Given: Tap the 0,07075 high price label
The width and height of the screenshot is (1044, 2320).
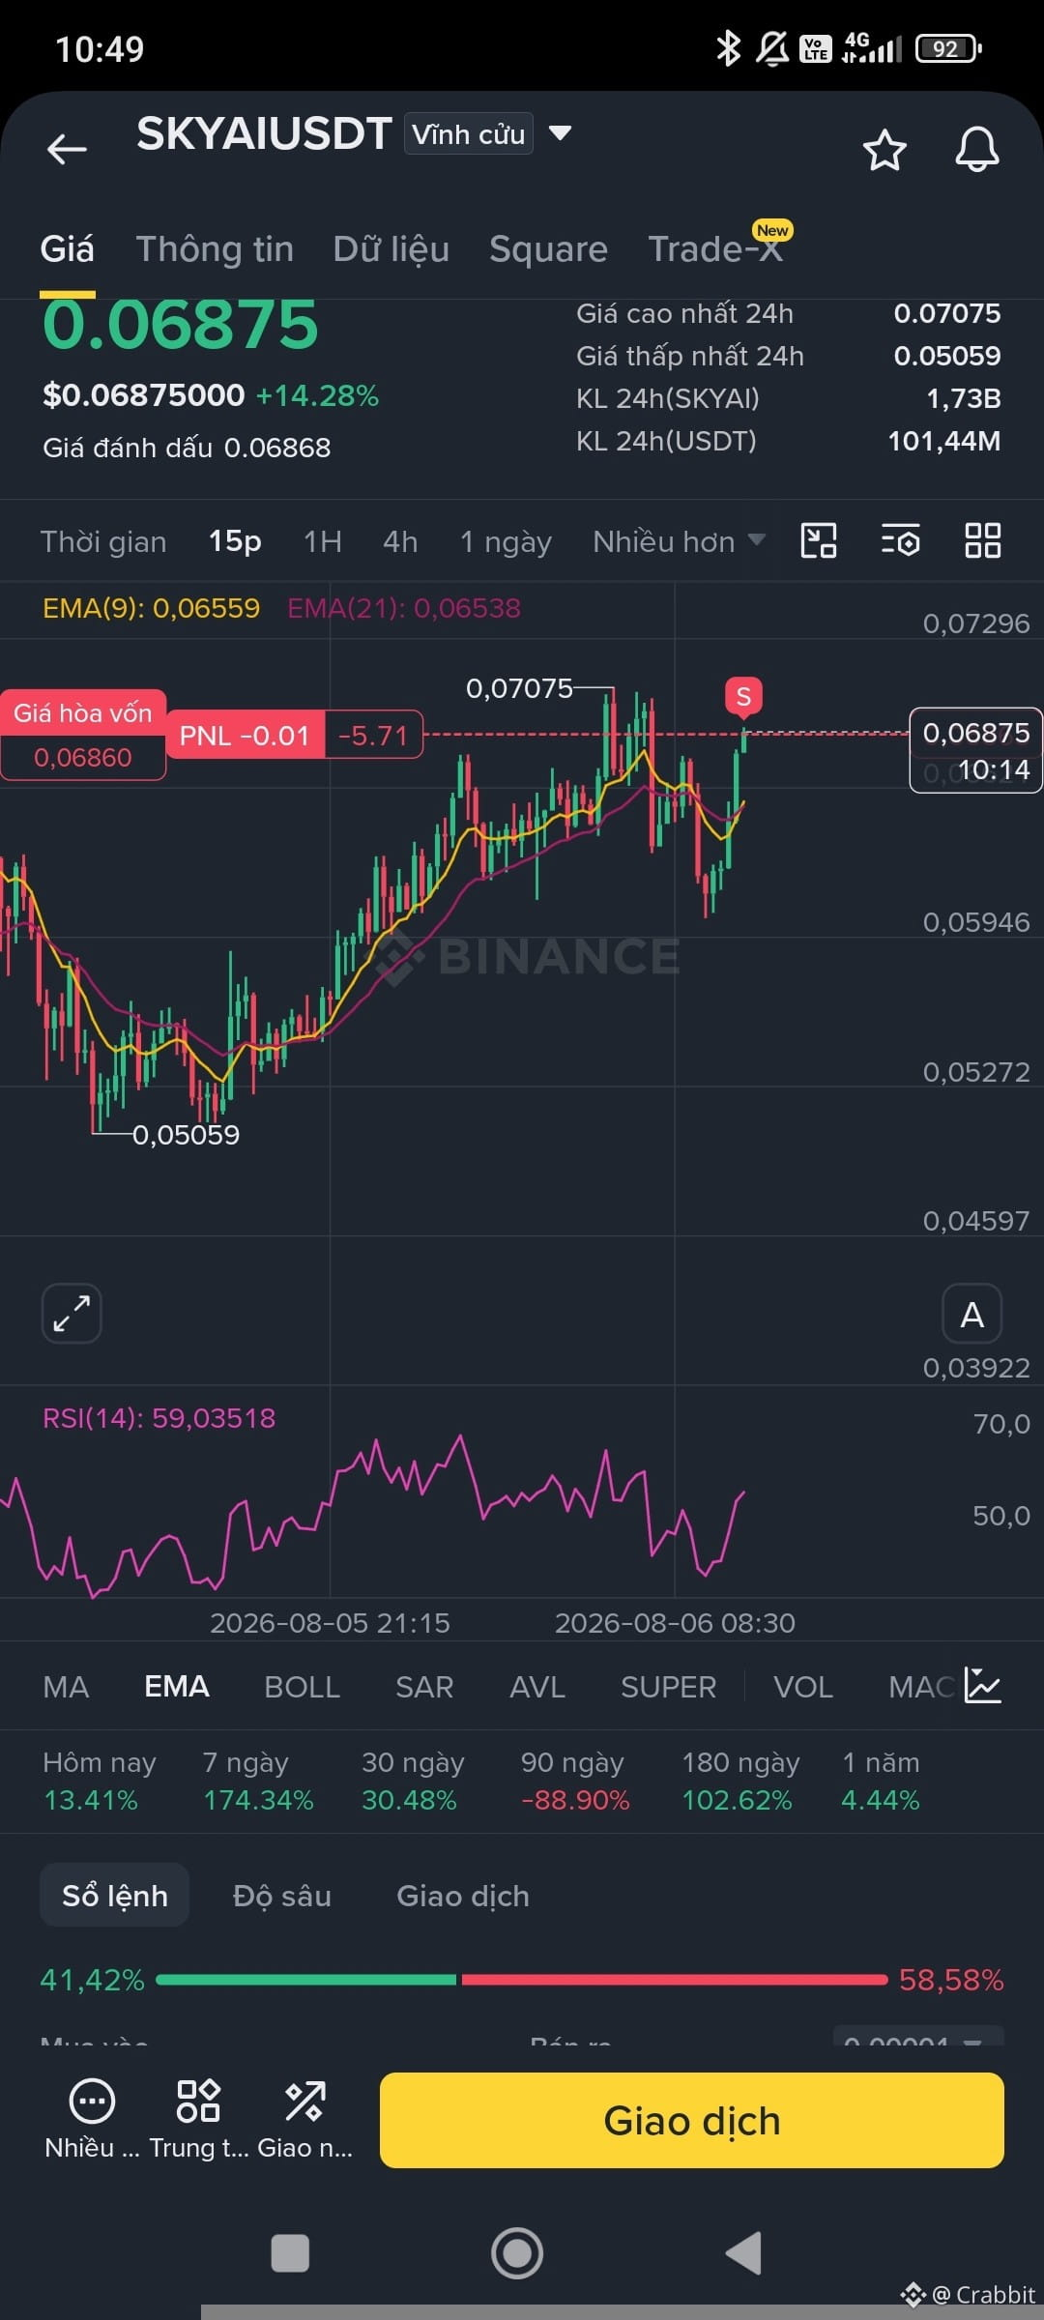Looking at the screenshot, I should click(x=519, y=688).
